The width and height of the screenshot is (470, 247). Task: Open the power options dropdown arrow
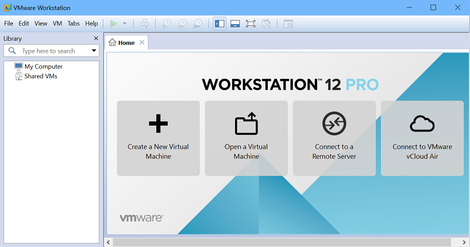pos(124,24)
